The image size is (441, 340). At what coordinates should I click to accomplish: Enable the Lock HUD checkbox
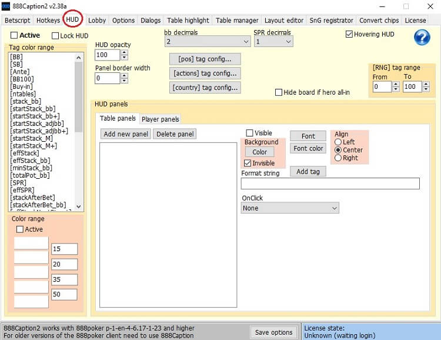[56, 36]
